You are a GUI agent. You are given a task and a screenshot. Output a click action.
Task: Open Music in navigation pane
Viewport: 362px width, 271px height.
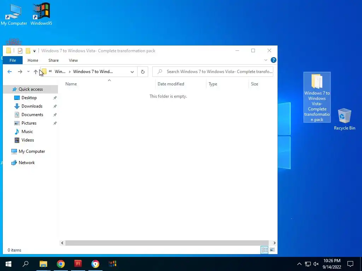[27, 132]
